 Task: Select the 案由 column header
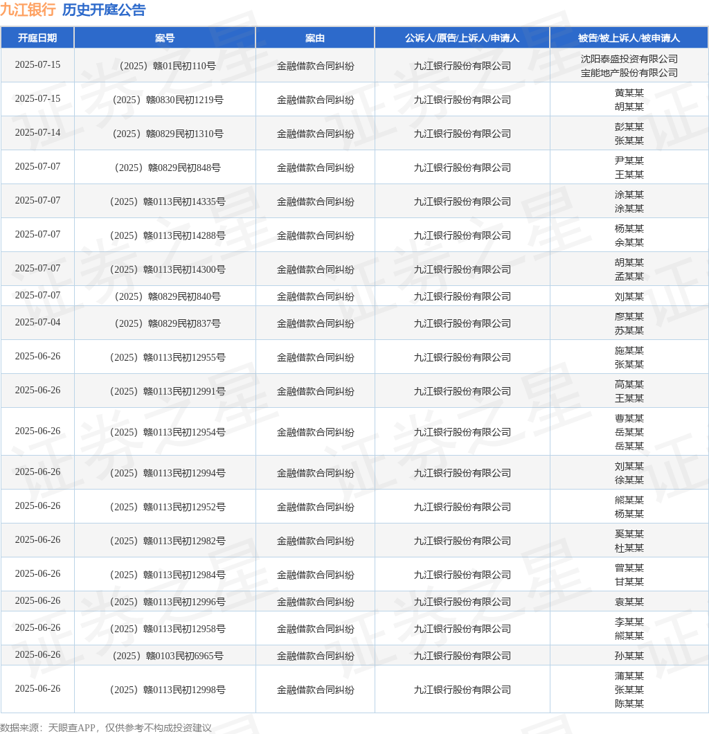[x=315, y=38]
